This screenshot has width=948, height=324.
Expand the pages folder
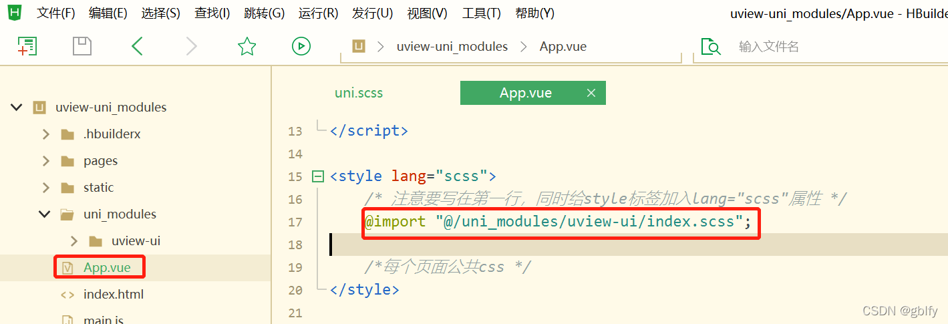[x=45, y=161]
